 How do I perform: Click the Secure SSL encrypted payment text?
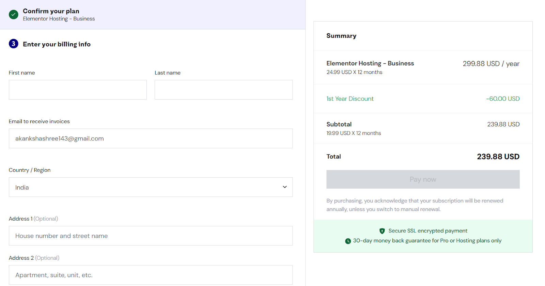tap(428, 231)
